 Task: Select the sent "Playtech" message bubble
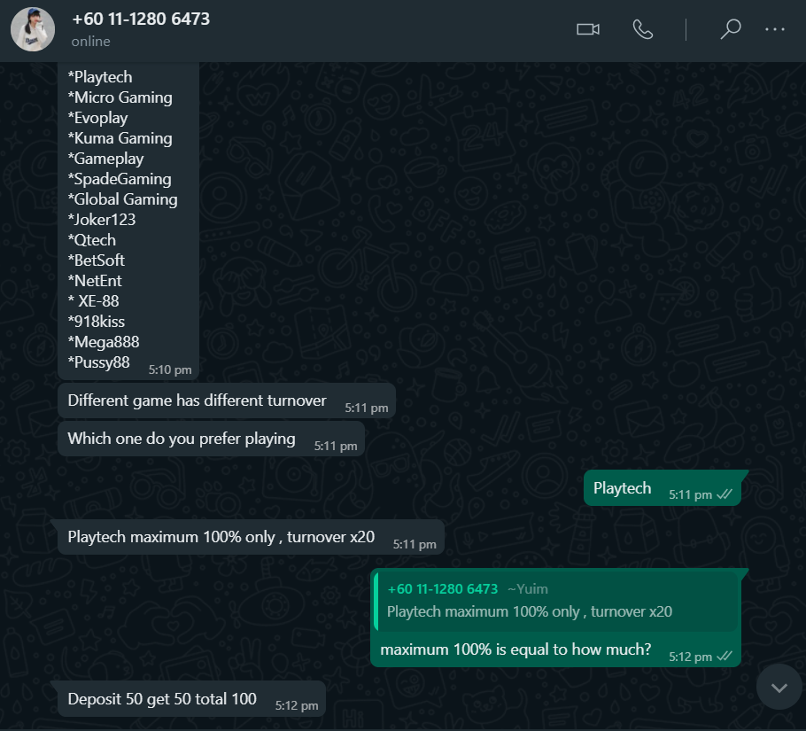tap(623, 488)
